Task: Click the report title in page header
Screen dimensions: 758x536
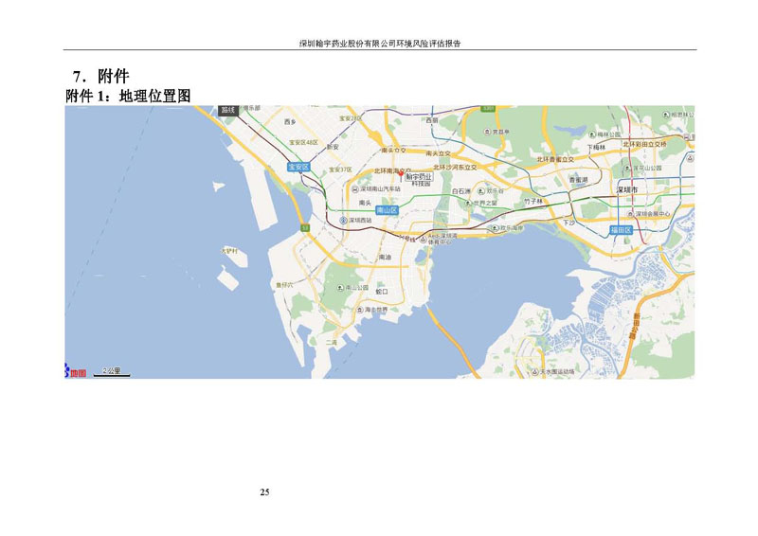Action: click(380, 44)
